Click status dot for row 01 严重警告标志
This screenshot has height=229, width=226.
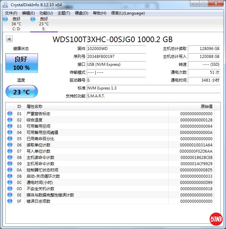pos(10,114)
